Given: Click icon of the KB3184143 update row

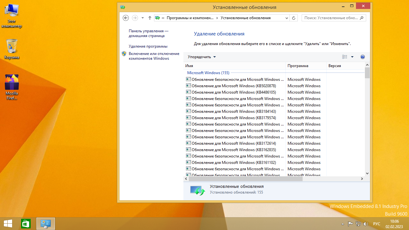Looking at the screenshot, I should point(189,111).
